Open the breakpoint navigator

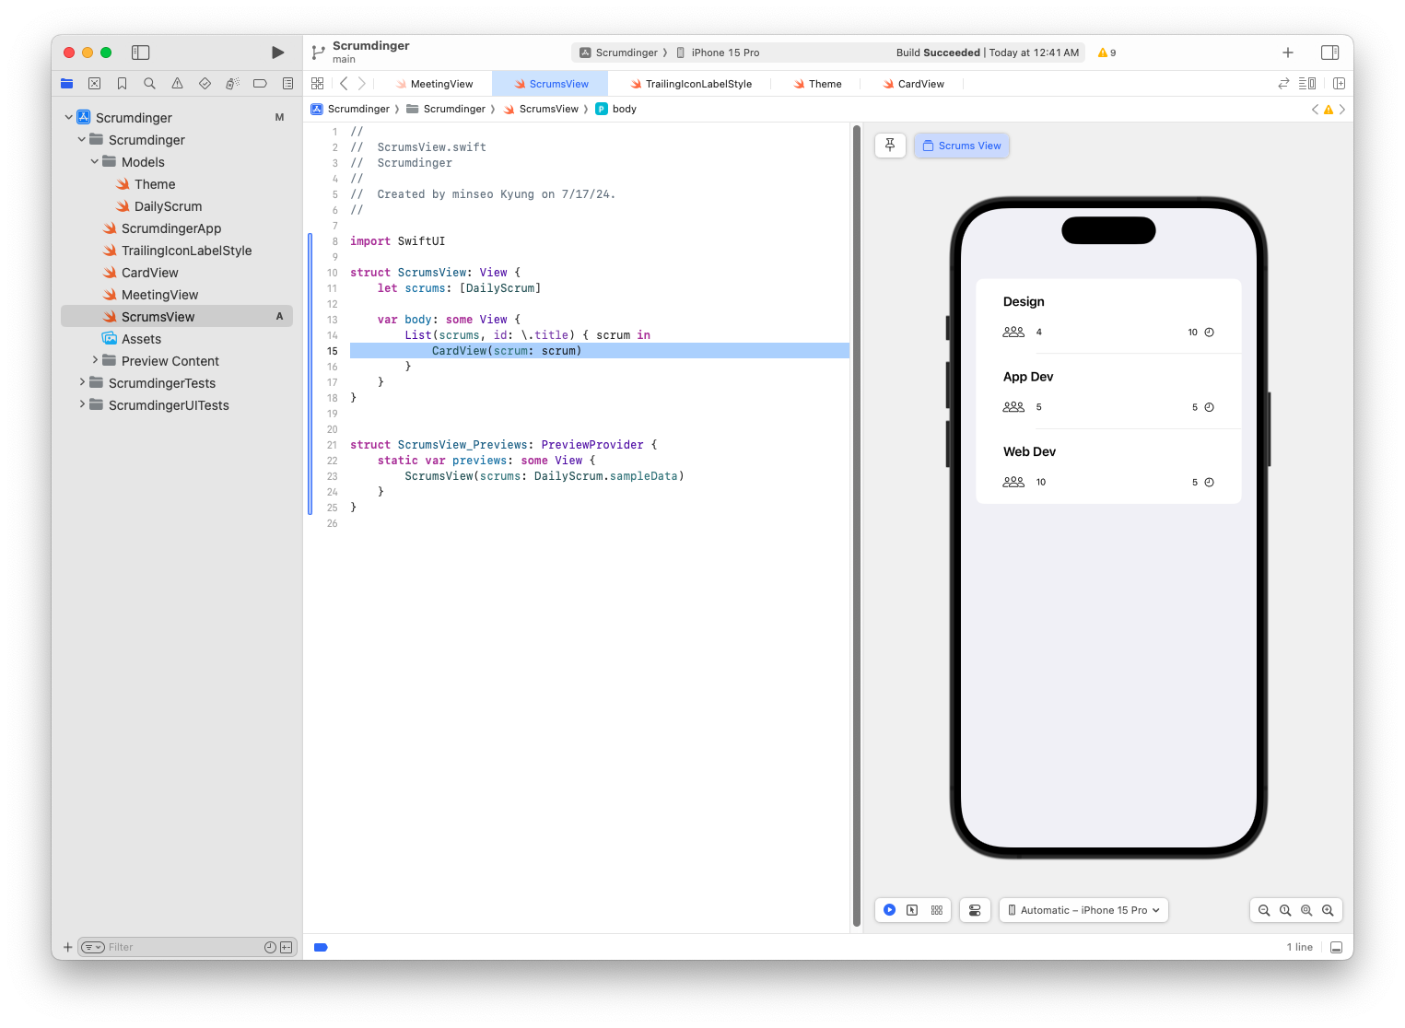(260, 84)
